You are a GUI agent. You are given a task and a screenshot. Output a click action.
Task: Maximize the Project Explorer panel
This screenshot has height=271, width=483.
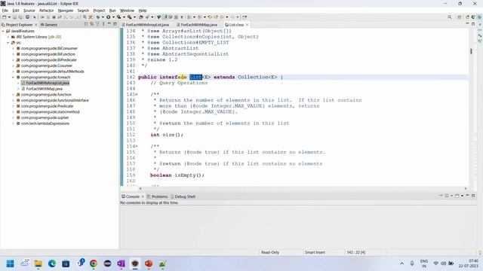pos(115,23)
